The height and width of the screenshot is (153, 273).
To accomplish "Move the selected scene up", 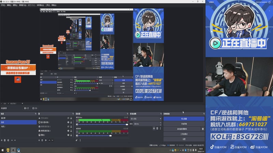I will [12, 140].
